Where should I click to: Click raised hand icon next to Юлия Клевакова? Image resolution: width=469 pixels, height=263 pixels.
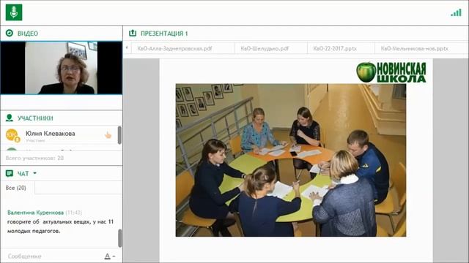(108, 135)
